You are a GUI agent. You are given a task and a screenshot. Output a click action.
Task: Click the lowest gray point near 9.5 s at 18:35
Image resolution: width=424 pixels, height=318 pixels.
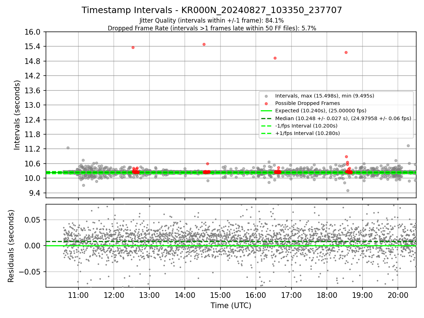pyautogui.click(x=348, y=190)
